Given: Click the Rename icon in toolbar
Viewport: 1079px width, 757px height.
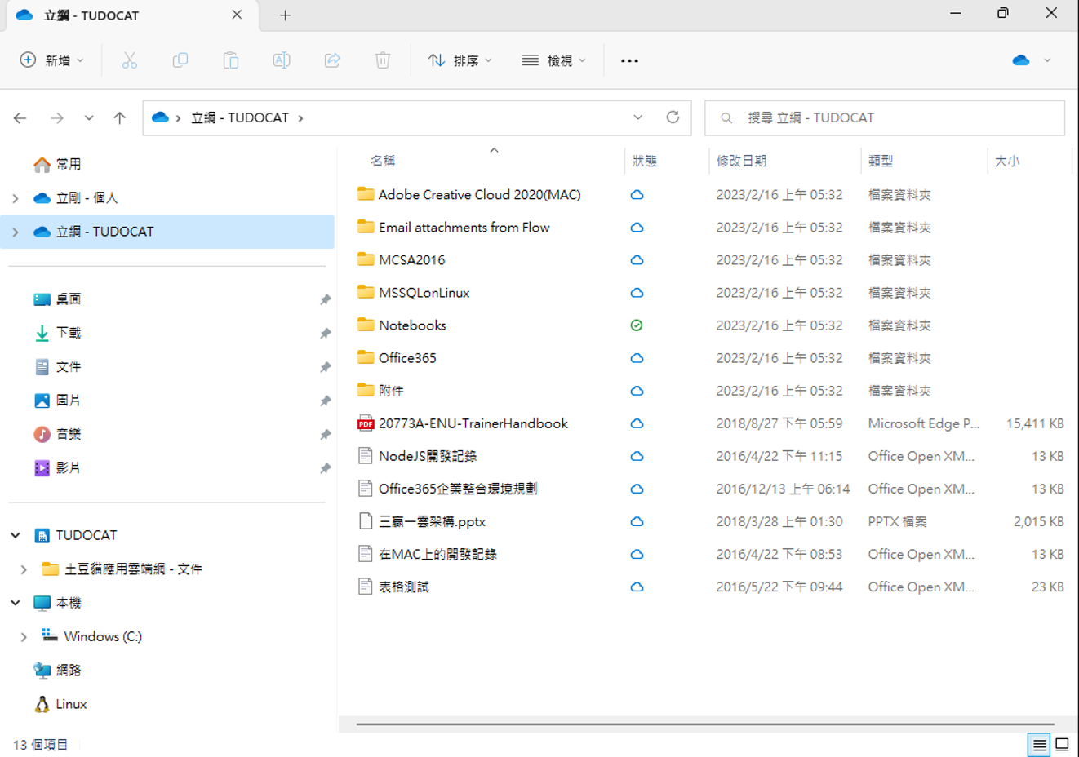Looking at the screenshot, I should (x=282, y=60).
